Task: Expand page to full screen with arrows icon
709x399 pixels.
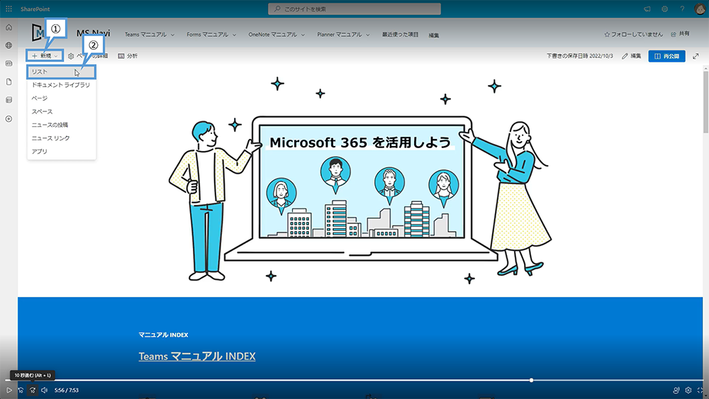Action: 696,56
